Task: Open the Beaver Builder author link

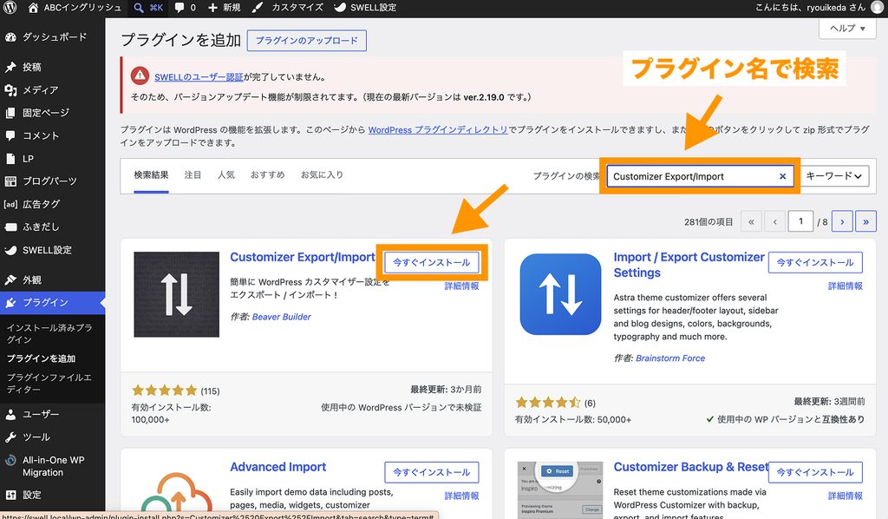Action: 282,317
